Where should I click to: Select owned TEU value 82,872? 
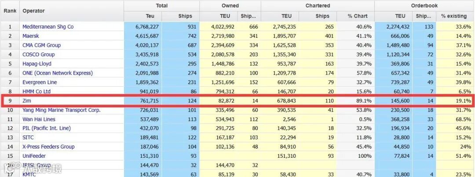(x=226, y=101)
